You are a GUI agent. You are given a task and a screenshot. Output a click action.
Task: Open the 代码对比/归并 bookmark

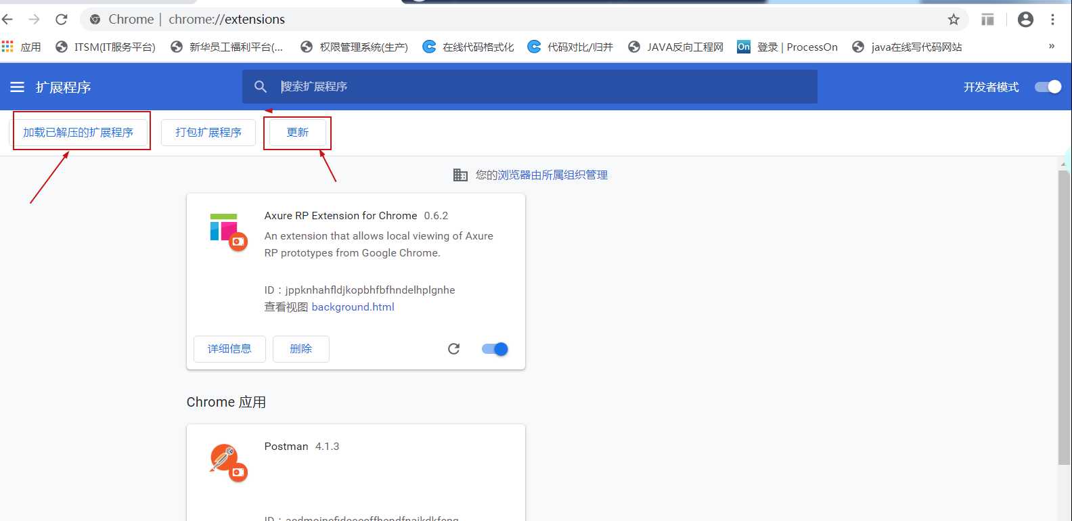click(x=571, y=47)
